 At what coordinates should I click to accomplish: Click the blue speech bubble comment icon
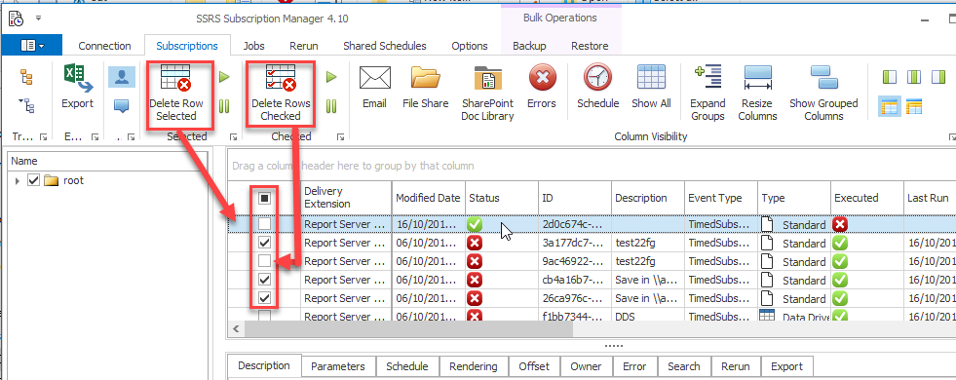122,106
